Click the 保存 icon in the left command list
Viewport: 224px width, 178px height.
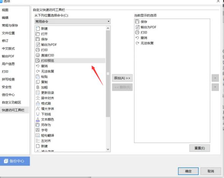pos(38,39)
